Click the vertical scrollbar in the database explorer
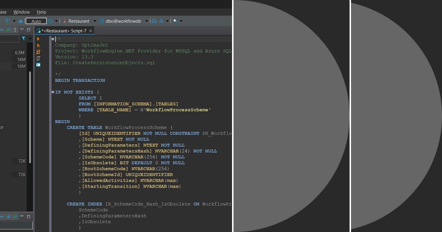The image size is (442, 232). click(30, 110)
